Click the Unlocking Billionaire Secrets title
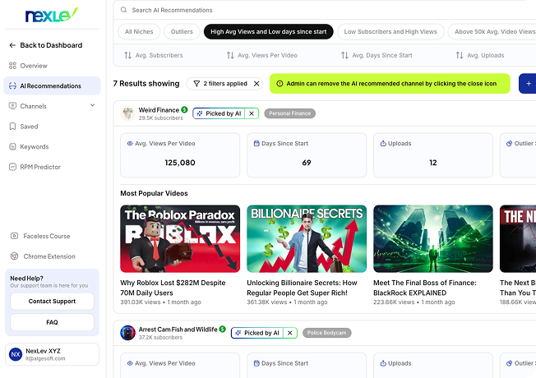Screen dimensions: 536x378 coord(302,288)
